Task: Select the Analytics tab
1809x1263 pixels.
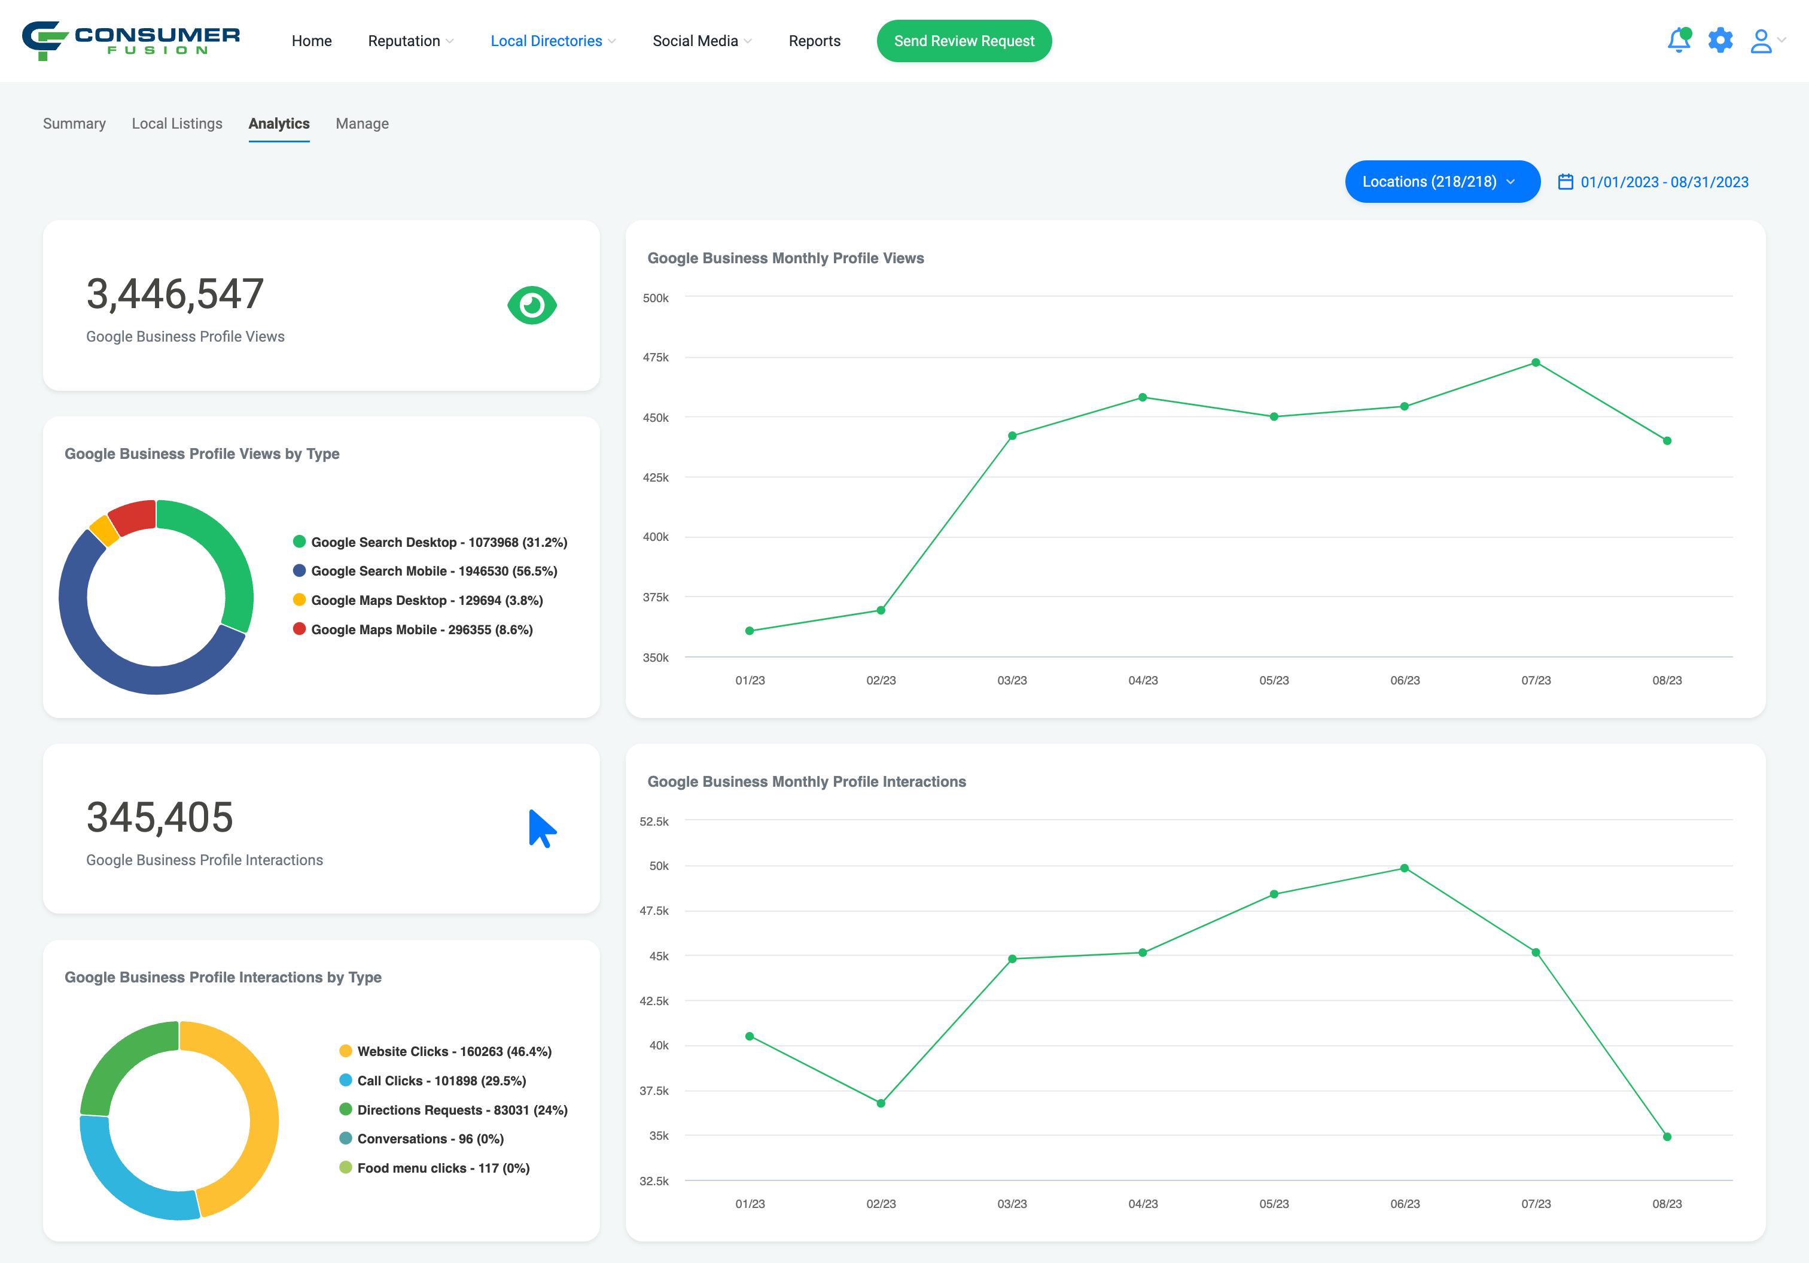Action: [x=279, y=122]
